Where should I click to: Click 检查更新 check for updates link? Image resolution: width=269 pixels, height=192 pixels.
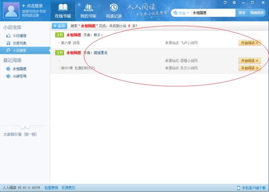click(x=51, y=188)
